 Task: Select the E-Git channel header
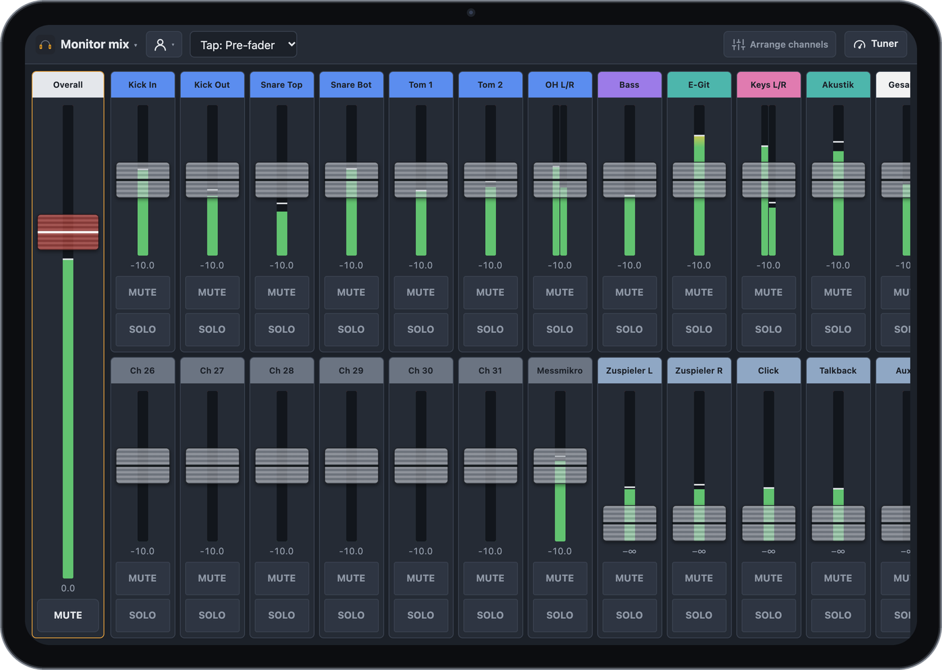click(x=699, y=85)
